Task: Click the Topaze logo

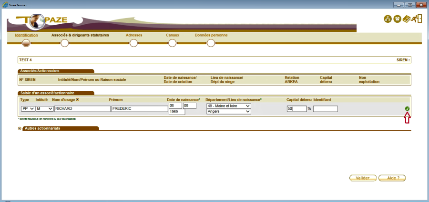Action: click(x=41, y=20)
